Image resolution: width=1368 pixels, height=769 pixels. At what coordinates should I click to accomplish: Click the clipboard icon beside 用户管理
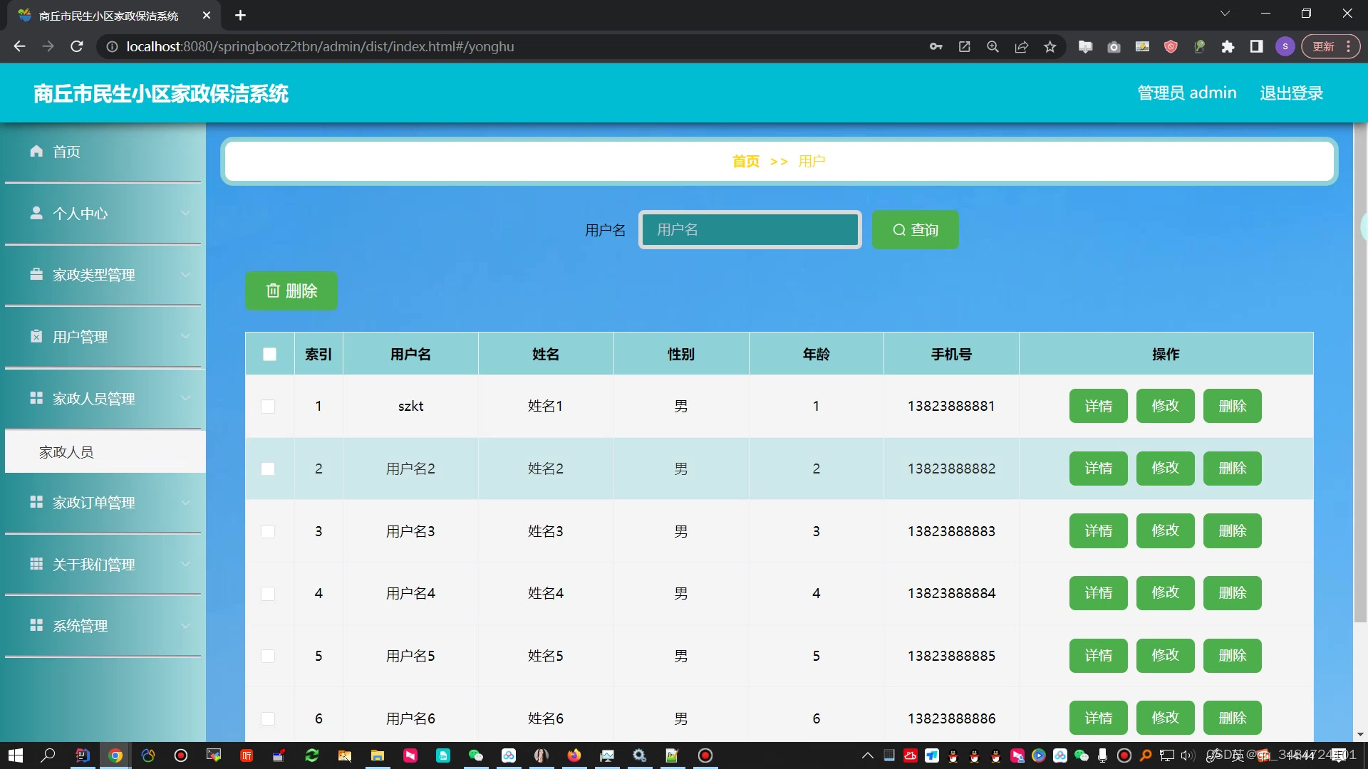click(x=36, y=336)
